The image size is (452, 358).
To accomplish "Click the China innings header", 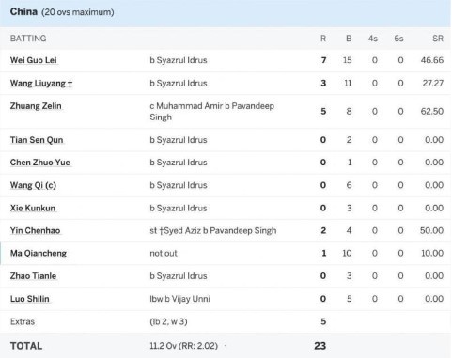I will tap(62, 12).
